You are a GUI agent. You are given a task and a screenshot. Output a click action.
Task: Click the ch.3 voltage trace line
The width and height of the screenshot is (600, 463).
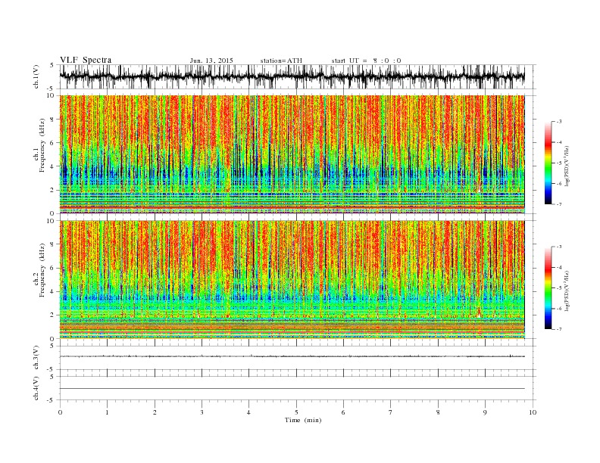(x=292, y=356)
